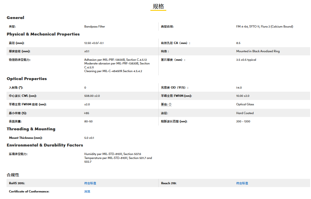Click the Mounted in Black Anodized Ring text
This screenshot has width=311, height=199.
tap(258, 51)
